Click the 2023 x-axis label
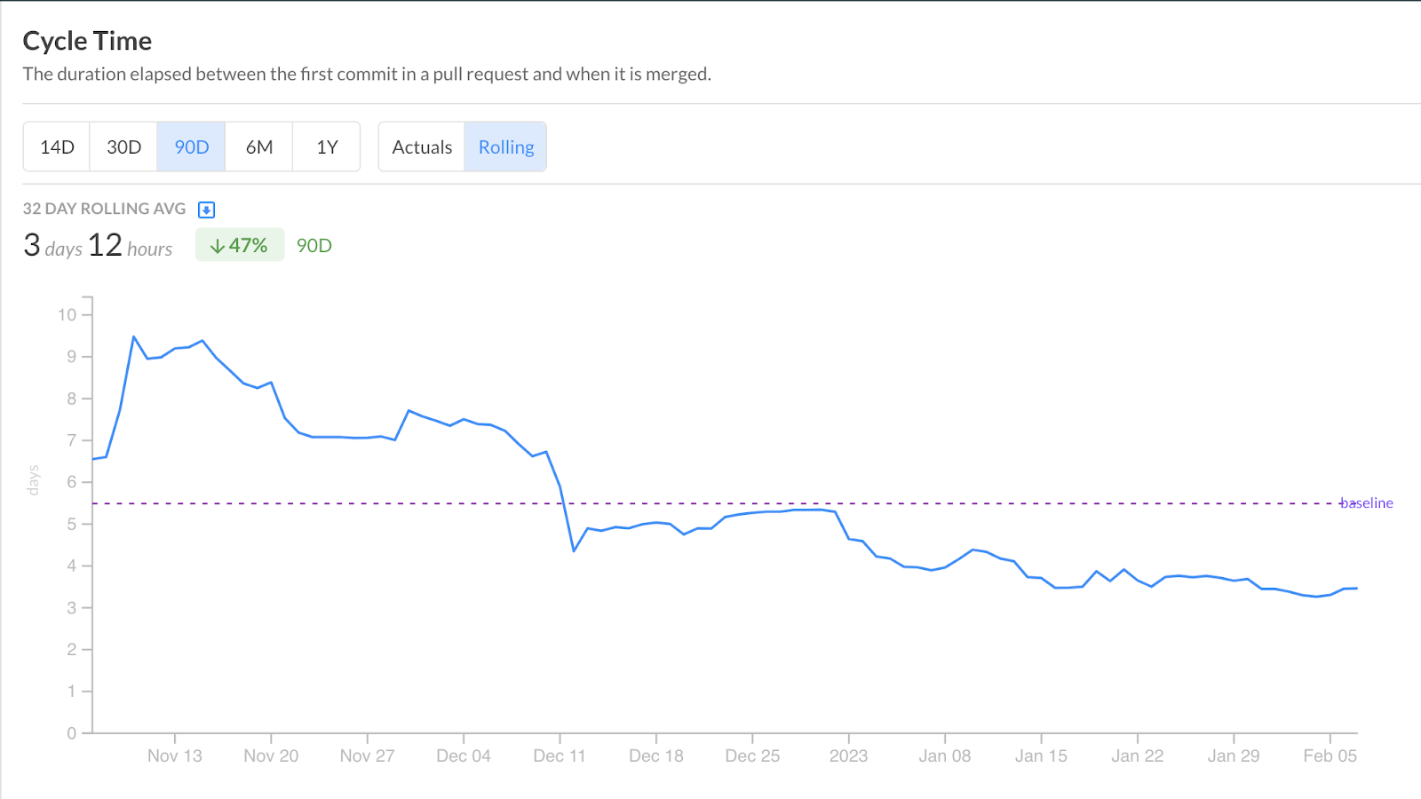Viewport: 1421px width, 799px height. [x=848, y=755]
